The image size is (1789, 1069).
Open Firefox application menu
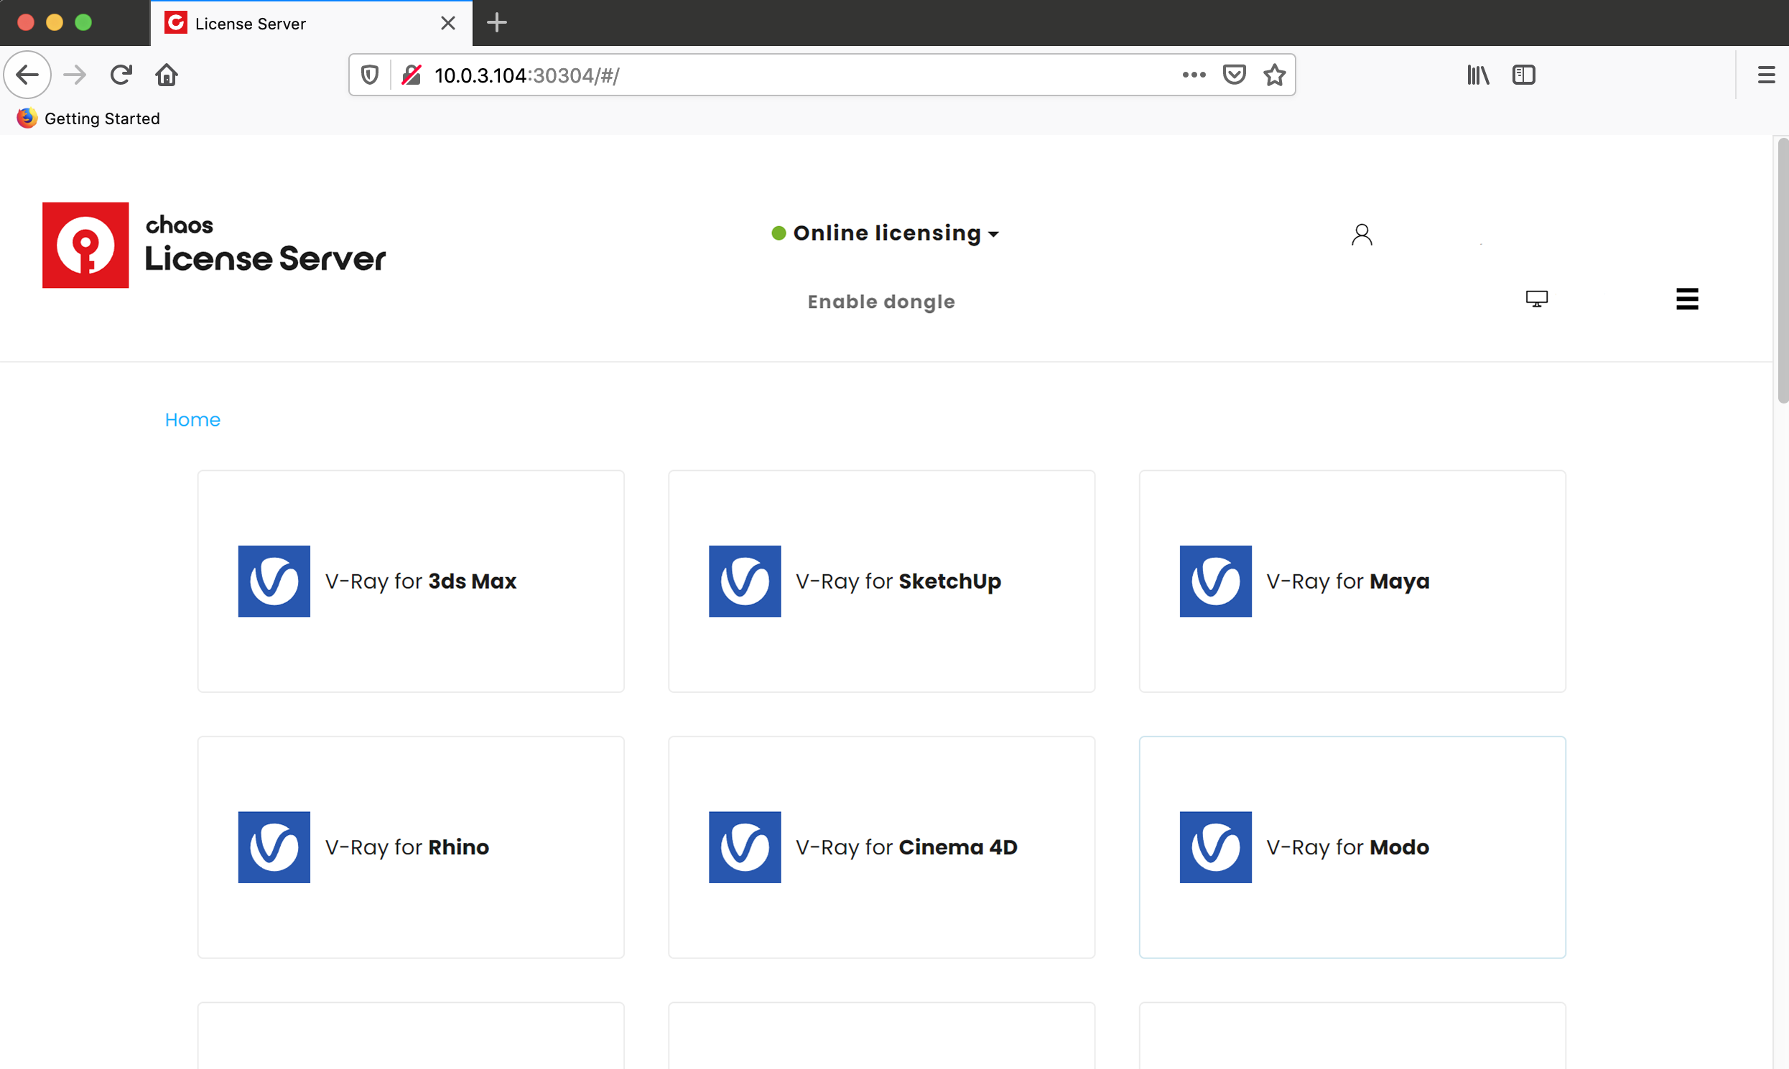1766,75
